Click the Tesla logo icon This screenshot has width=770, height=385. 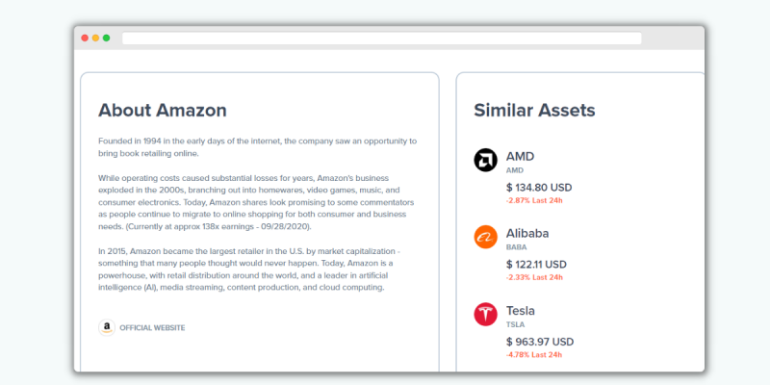click(x=485, y=315)
